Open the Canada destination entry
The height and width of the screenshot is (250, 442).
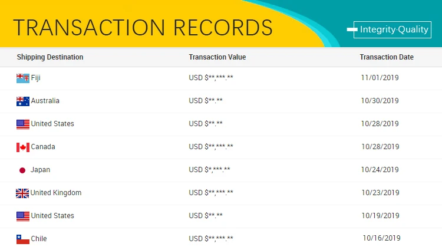pos(43,147)
